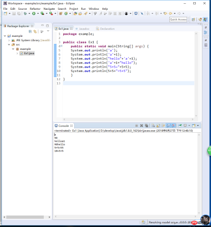Image resolution: width=211 pixels, height=227 pixels.
Task: Maximize the Package Explorer view
Action: pyautogui.click(x=48, y=25)
